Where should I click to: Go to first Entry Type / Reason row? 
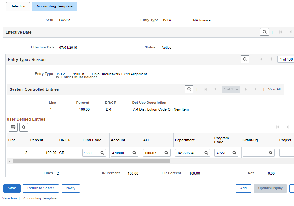coord(261,59)
